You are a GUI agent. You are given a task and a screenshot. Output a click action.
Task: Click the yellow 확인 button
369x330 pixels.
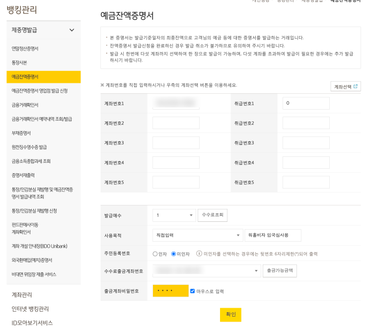pos(230,315)
